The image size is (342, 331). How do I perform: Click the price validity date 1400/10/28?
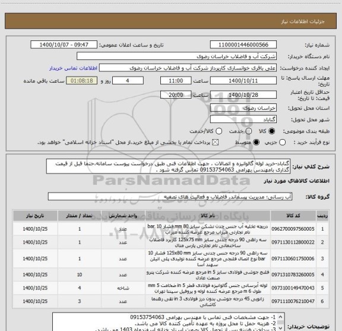(243, 94)
